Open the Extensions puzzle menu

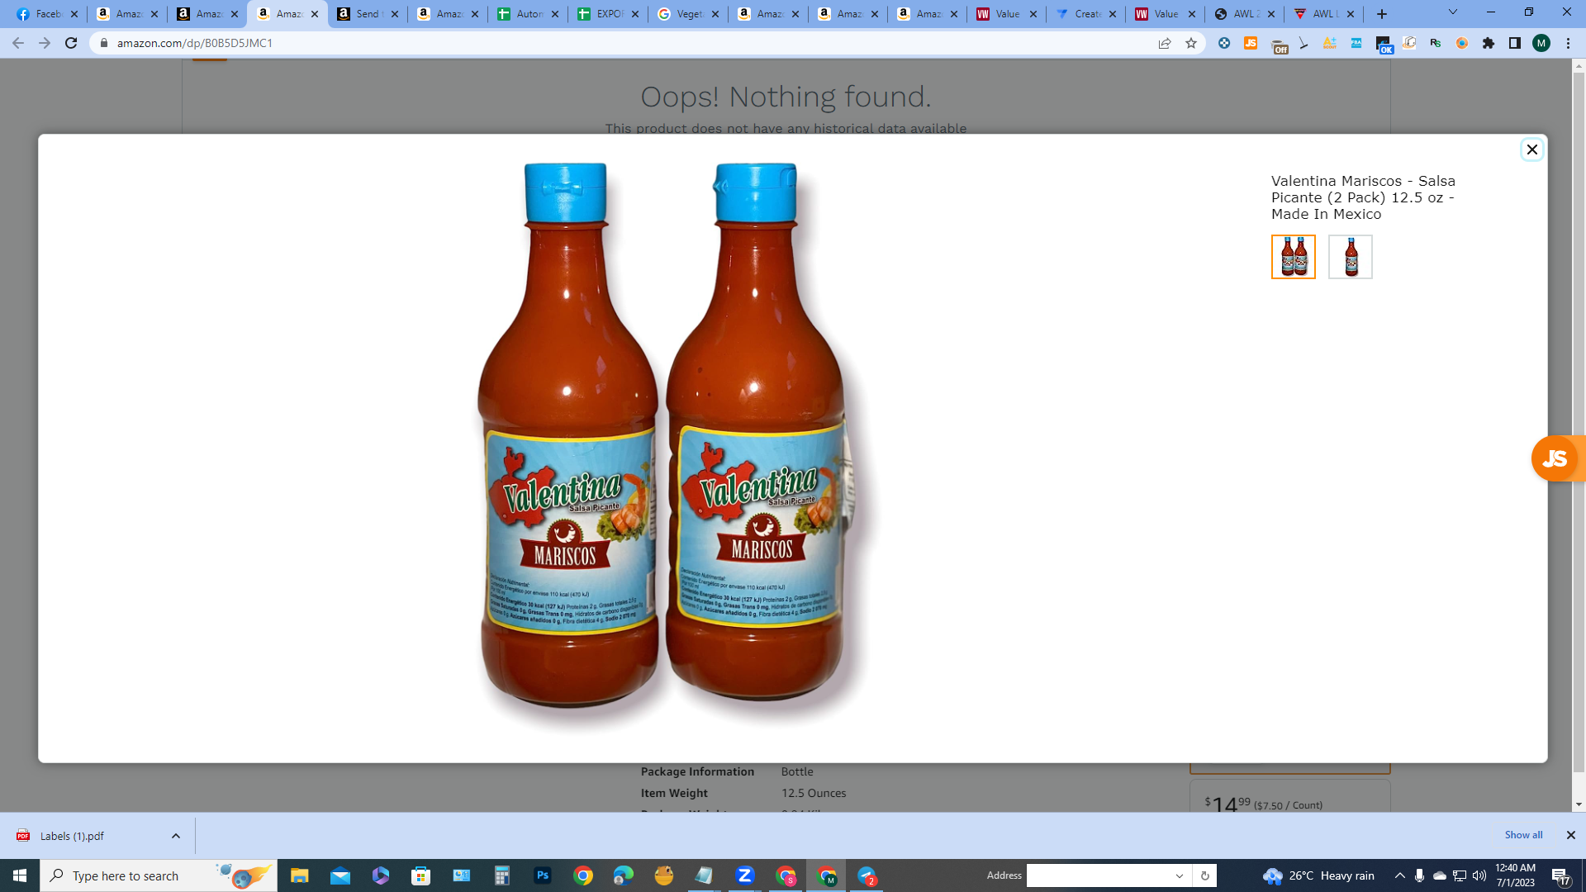click(1489, 43)
